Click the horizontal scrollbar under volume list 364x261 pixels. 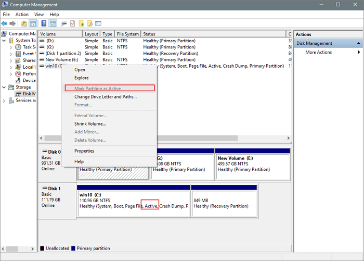(x=156, y=139)
